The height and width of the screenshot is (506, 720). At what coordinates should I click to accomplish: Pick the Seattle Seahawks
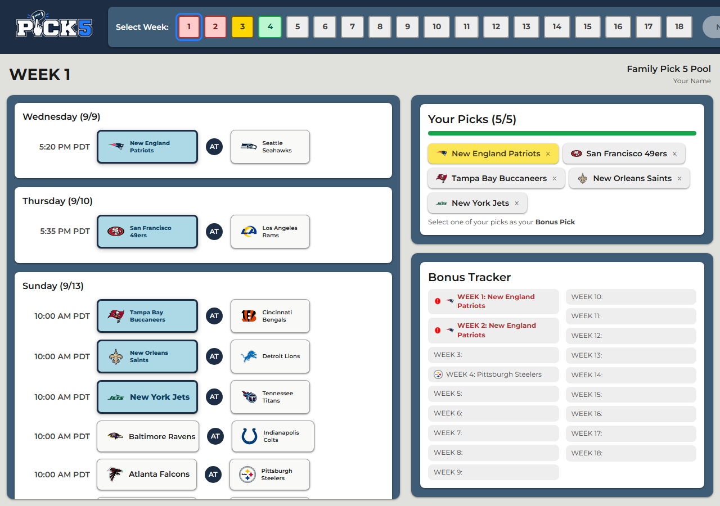[x=270, y=147]
